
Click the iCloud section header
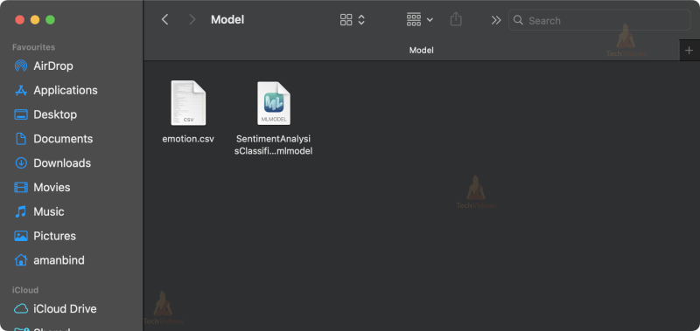(25, 290)
